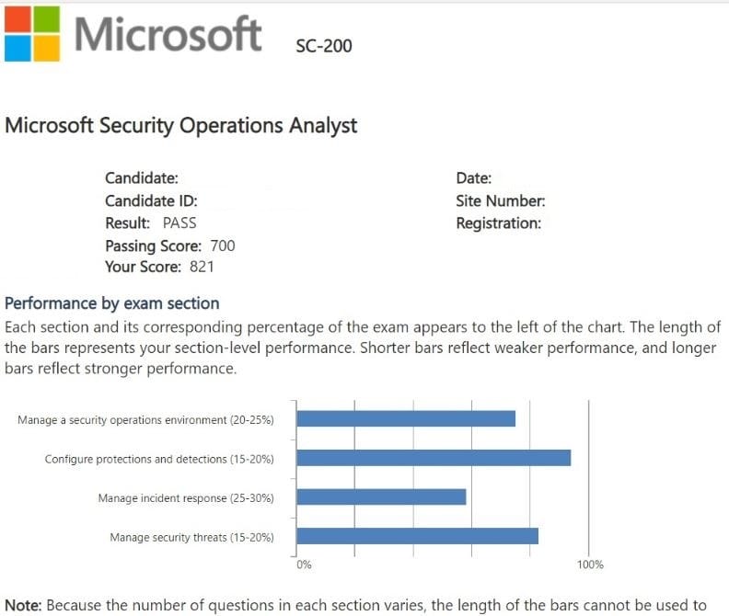
Task: Click the SC-200 exam code
Action: click(323, 45)
